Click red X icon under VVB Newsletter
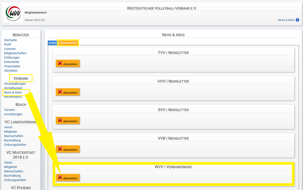 [x=60, y=149]
